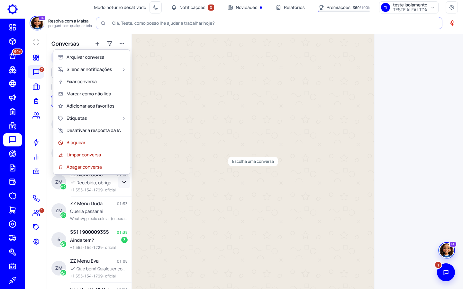Viewport: 463px width, 289px height.
Task: Choose Bloquear in context menu
Action: click(x=92, y=143)
